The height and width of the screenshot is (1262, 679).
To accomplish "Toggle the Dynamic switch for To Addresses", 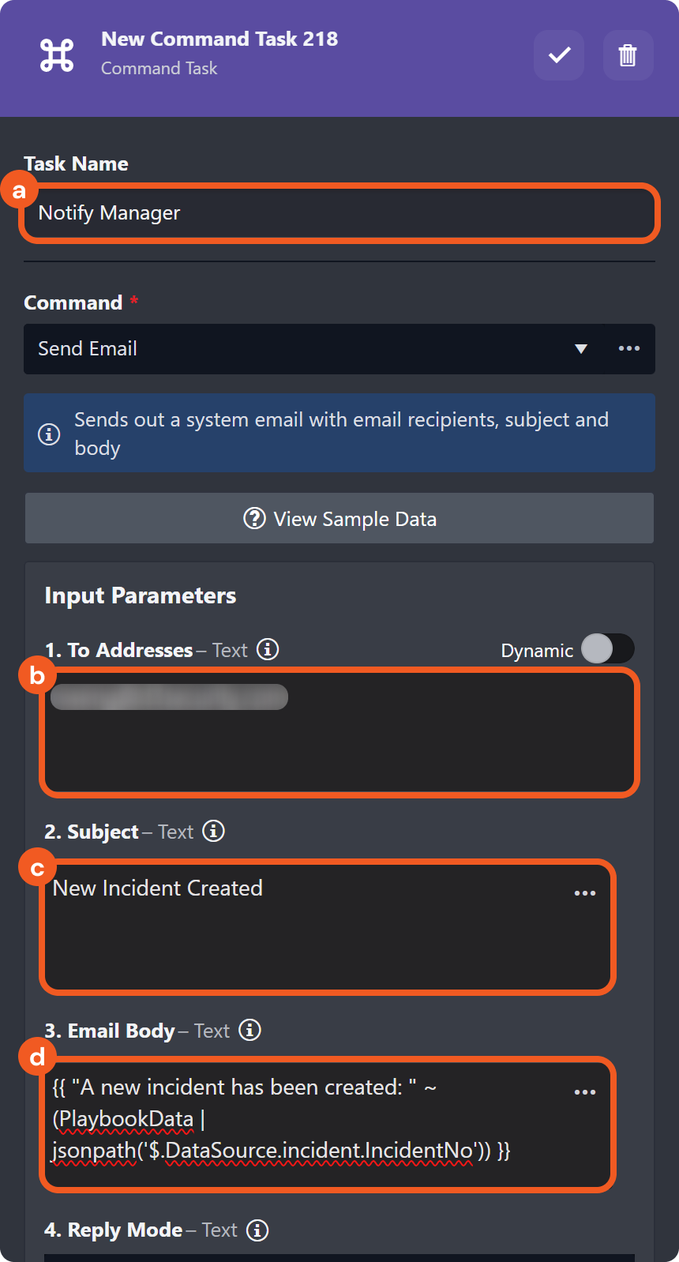I will [607, 649].
